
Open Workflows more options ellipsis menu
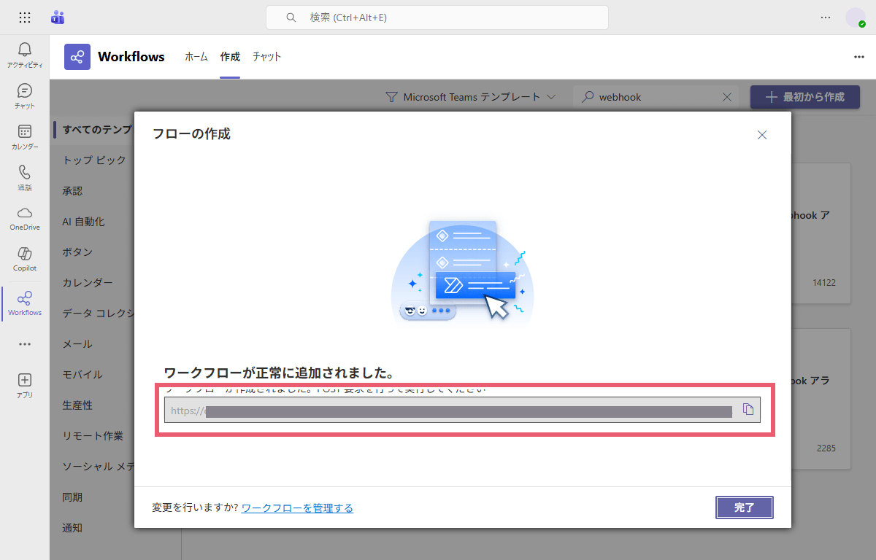[x=858, y=57]
